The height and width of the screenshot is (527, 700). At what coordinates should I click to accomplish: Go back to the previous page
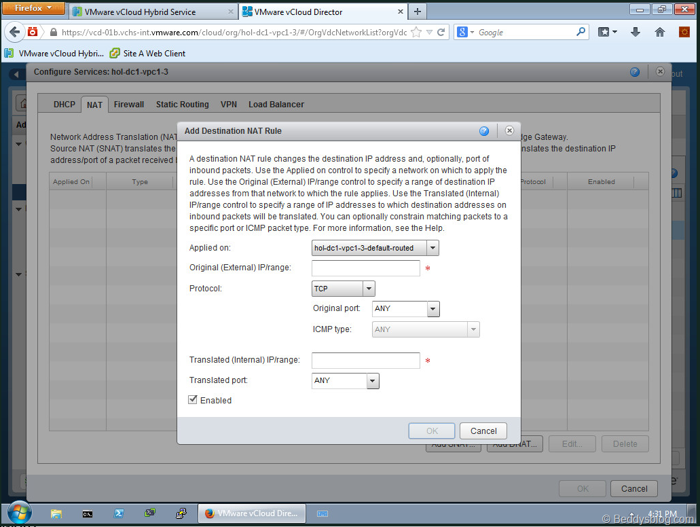(15, 32)
